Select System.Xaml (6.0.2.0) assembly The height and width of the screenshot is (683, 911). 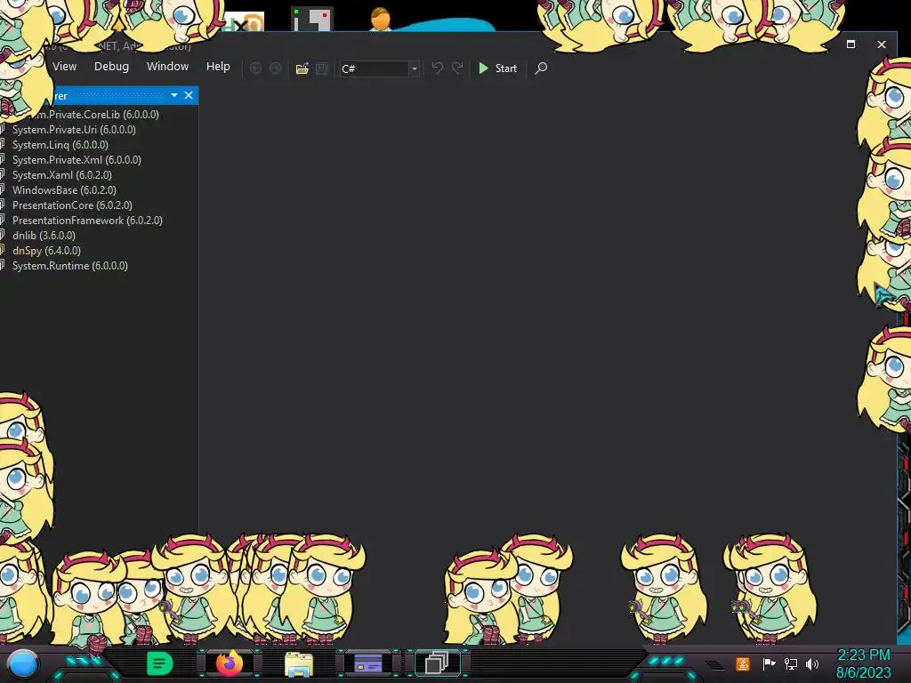[x=62, y=175]
